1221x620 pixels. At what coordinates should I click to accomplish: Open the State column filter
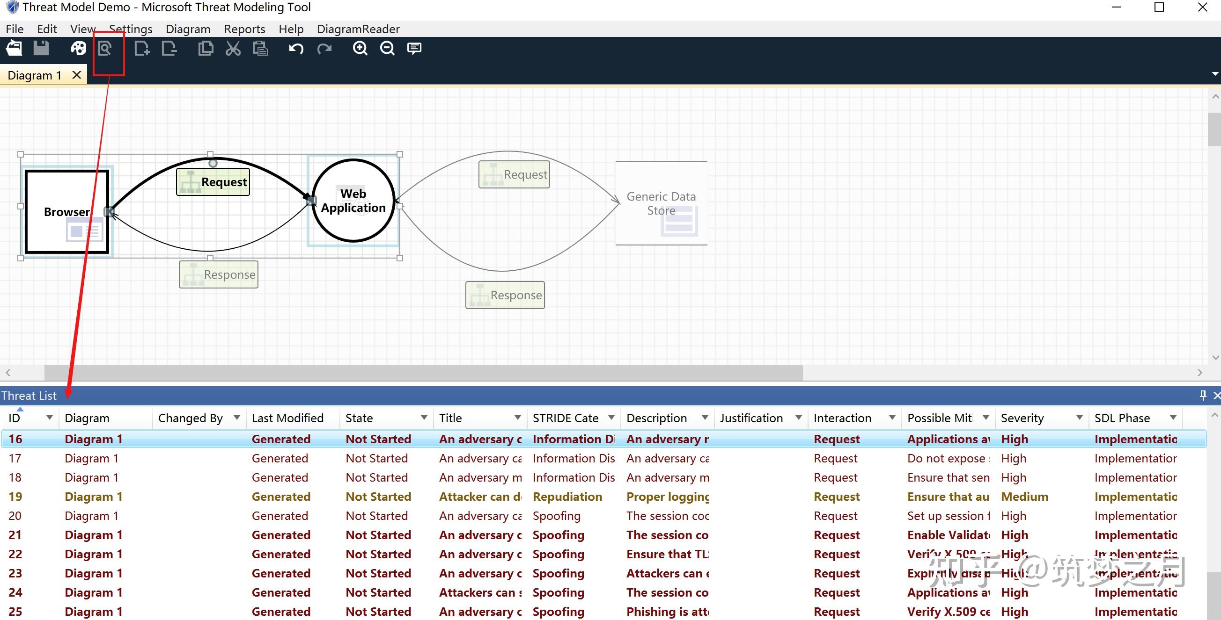(423, 418)
